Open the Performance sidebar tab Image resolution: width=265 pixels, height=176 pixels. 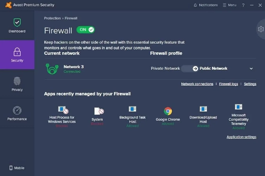pos(17,113)
